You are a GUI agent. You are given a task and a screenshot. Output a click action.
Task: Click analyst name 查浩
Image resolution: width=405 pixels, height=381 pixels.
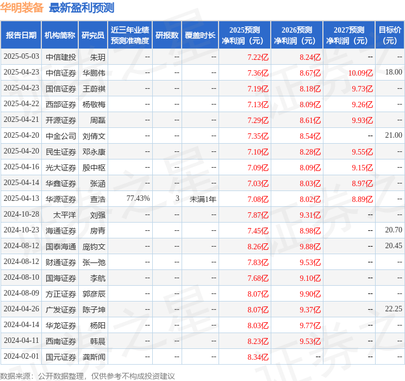point(98,199)
